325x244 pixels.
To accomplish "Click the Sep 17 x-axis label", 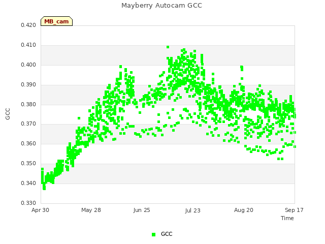I will click(294, 210).
